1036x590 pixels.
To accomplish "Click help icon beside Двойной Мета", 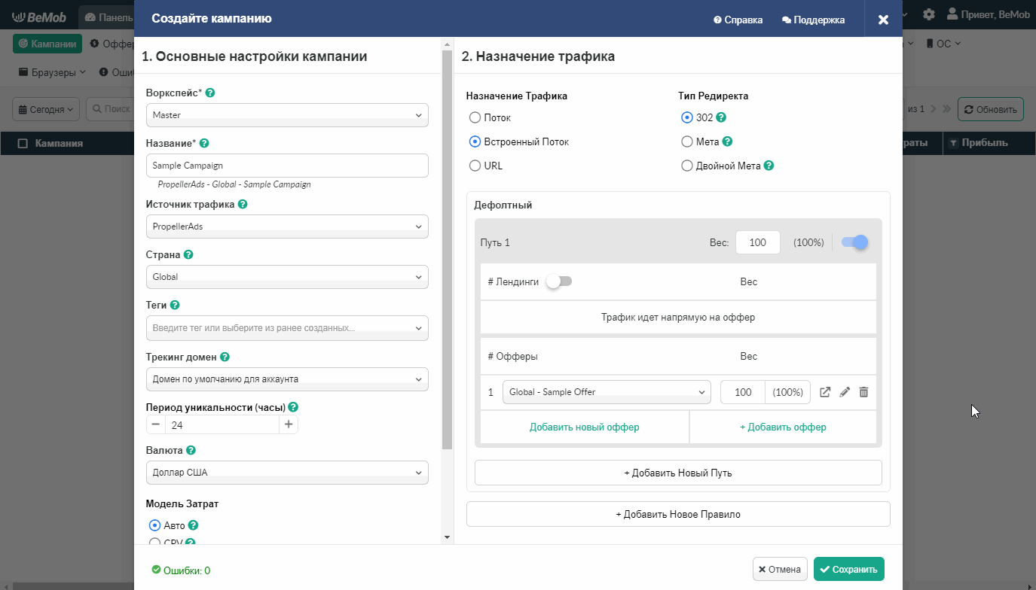I will click(x=769, y=166).
